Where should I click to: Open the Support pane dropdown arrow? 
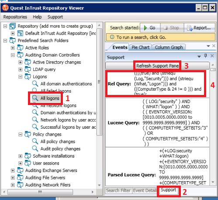click(199, 56)
